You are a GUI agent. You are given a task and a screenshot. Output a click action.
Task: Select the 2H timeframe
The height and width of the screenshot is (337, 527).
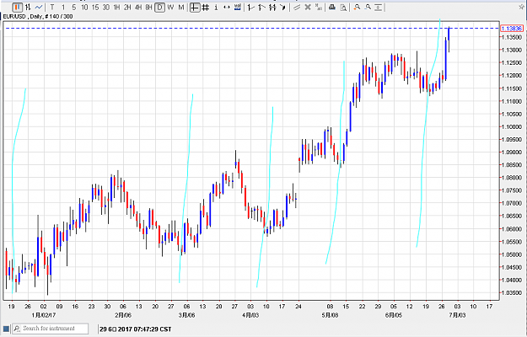[x=127, y=7]
